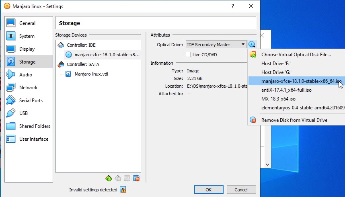Click the Location path 'E:\OS\manjaro-xfce' text

[x=217, y=86]
